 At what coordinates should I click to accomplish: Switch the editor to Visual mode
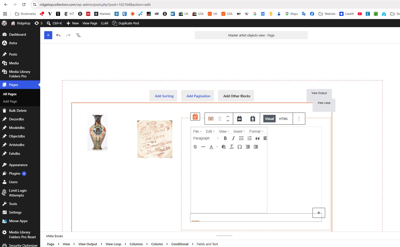(x=269, y=119)
